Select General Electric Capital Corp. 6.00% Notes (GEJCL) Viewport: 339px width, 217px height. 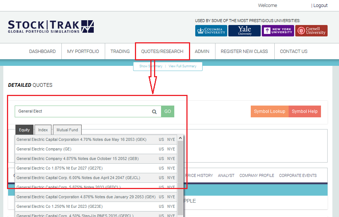[96, 178]
